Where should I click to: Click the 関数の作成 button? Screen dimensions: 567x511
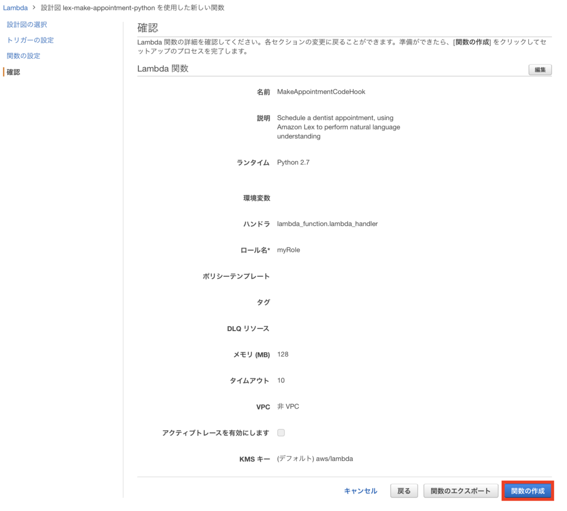[527, 491]
